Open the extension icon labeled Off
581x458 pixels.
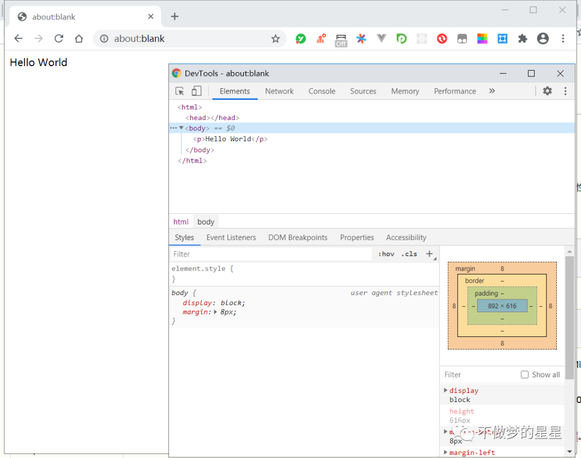341,40
